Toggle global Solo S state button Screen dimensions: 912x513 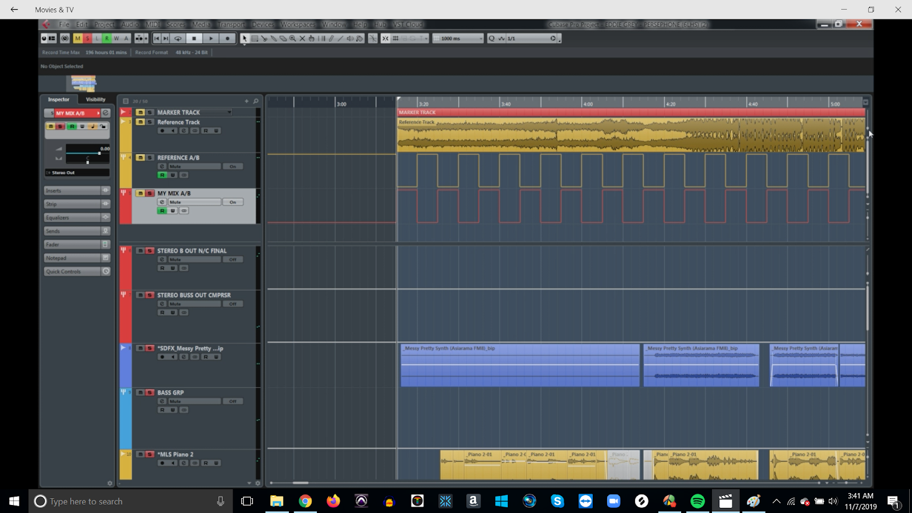point(87,38)
